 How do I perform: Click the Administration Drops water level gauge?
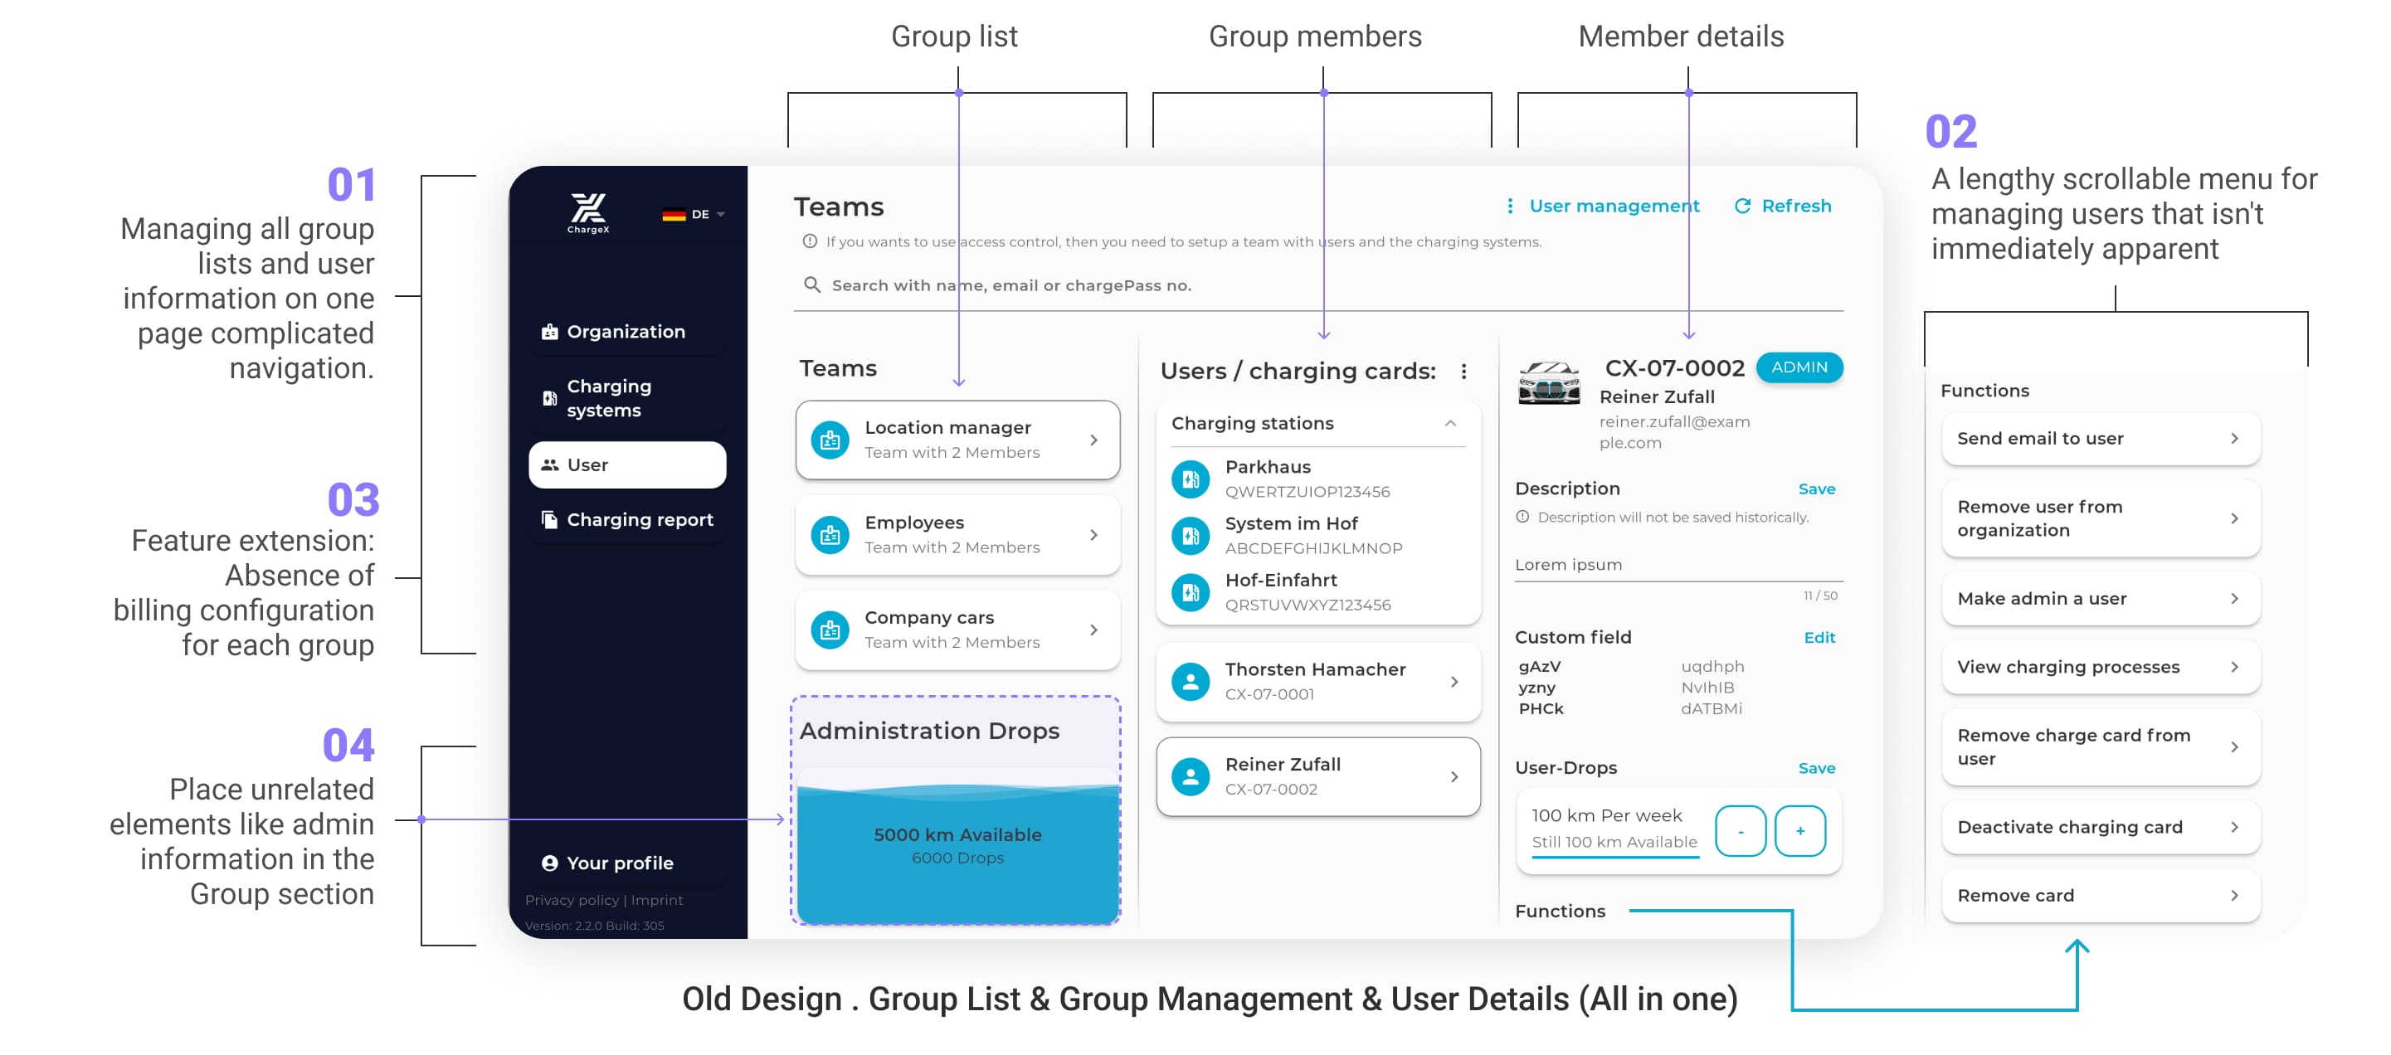957,846
